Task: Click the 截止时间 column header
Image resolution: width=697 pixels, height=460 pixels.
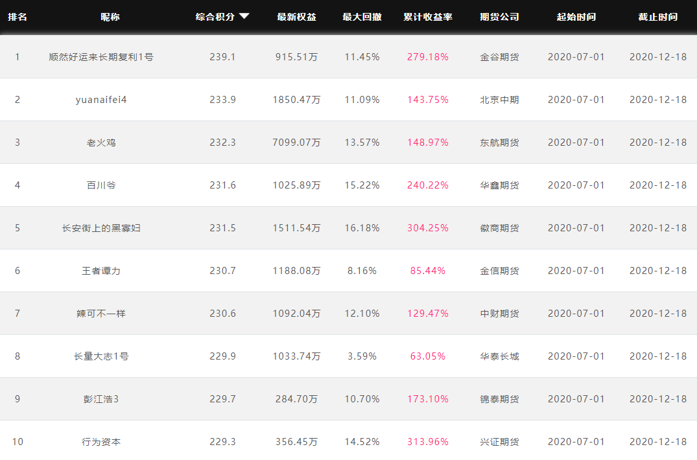Action: 658,17
